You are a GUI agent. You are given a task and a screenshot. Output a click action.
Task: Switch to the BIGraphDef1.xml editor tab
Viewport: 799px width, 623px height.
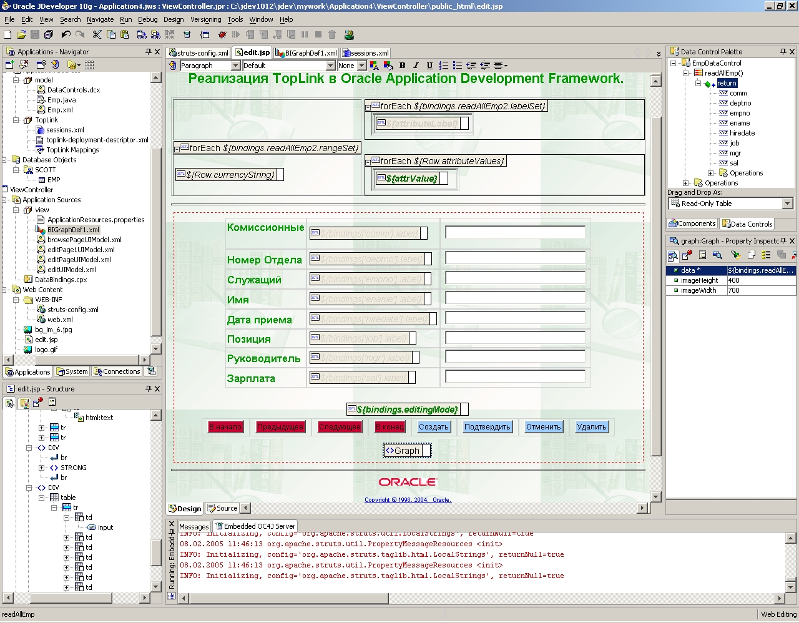[306, 53]
